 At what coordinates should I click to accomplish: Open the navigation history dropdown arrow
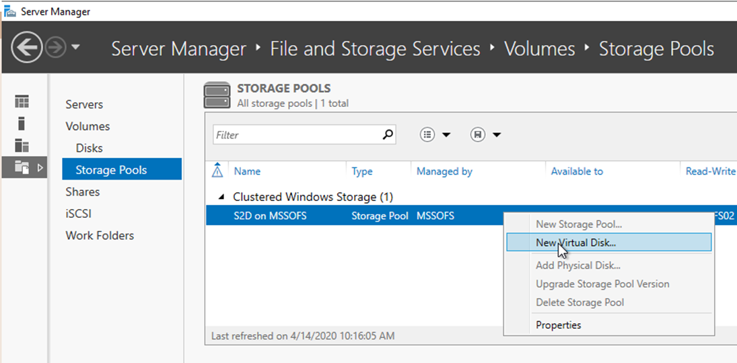click(x=75, y=48)
